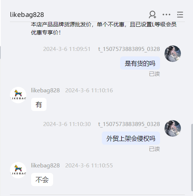
Task: Click the add contact icon in the header
Action: [152, 15]
